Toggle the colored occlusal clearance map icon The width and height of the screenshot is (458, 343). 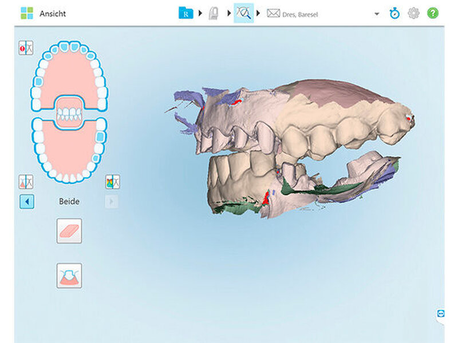coord(112,182)
